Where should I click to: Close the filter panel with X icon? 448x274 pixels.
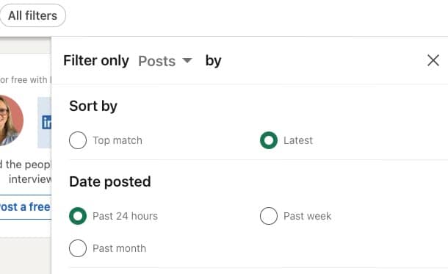pos(433,60)
